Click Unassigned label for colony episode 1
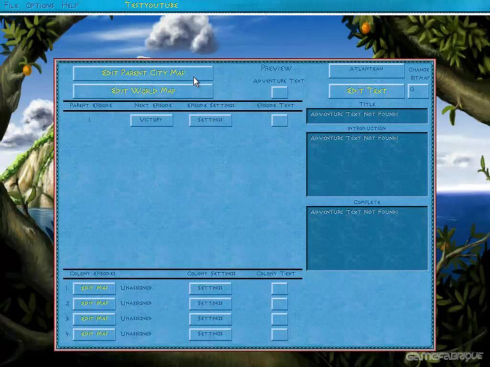Viewport: 490px width, 367px height. [136, 288]
